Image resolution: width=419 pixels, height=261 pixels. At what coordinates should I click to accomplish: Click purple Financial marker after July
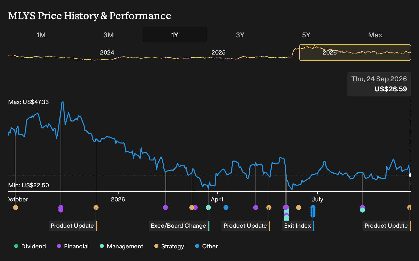362,207
